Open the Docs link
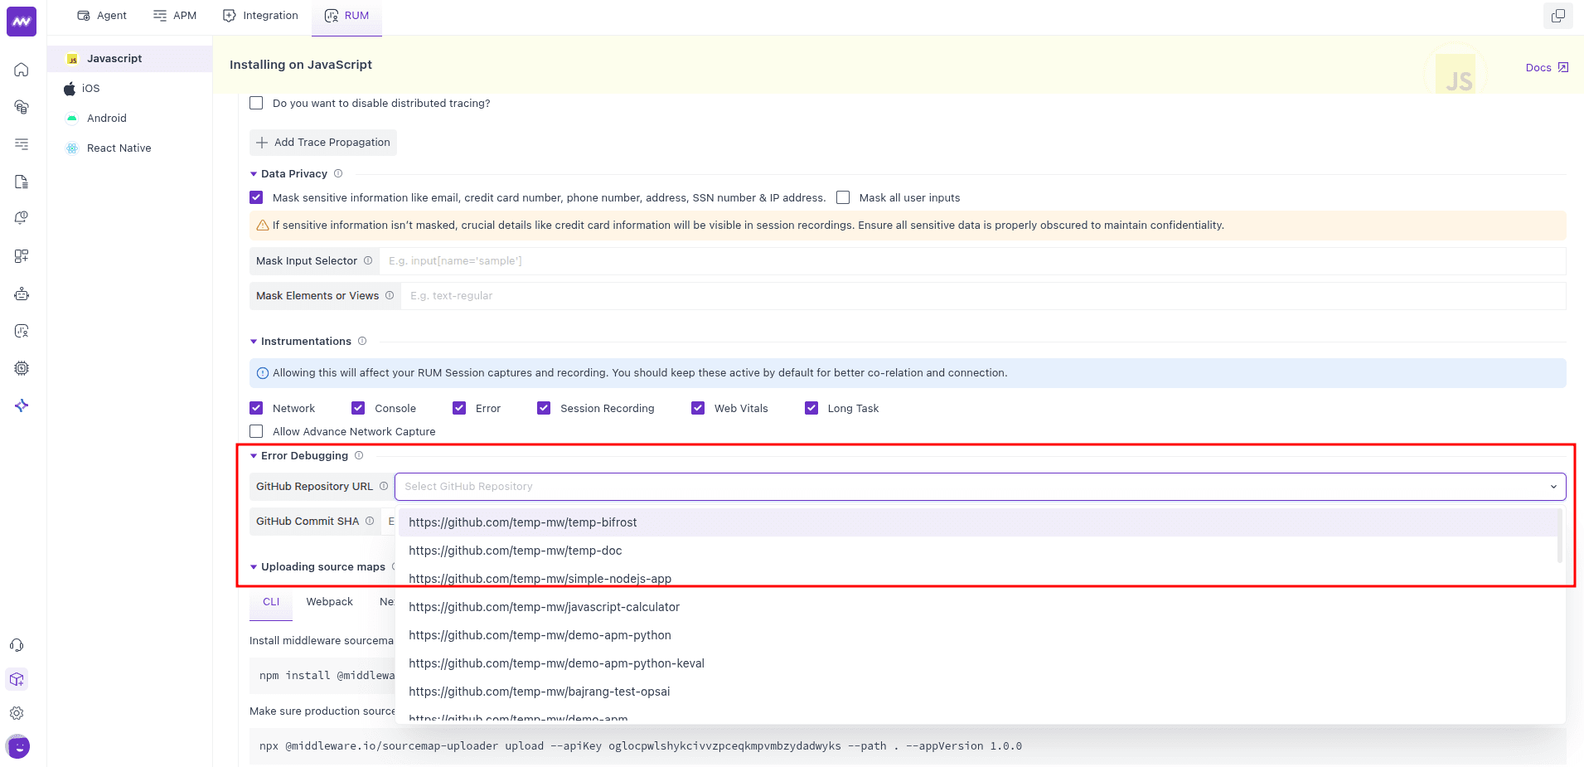Image resolution: width=1584 pixels, height=767 pixels. pos(1546,68)
